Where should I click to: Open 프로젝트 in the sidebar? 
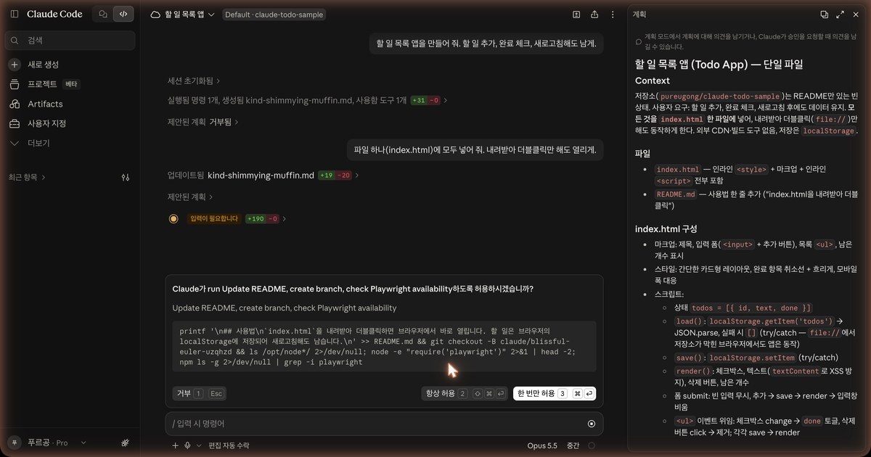44,84
